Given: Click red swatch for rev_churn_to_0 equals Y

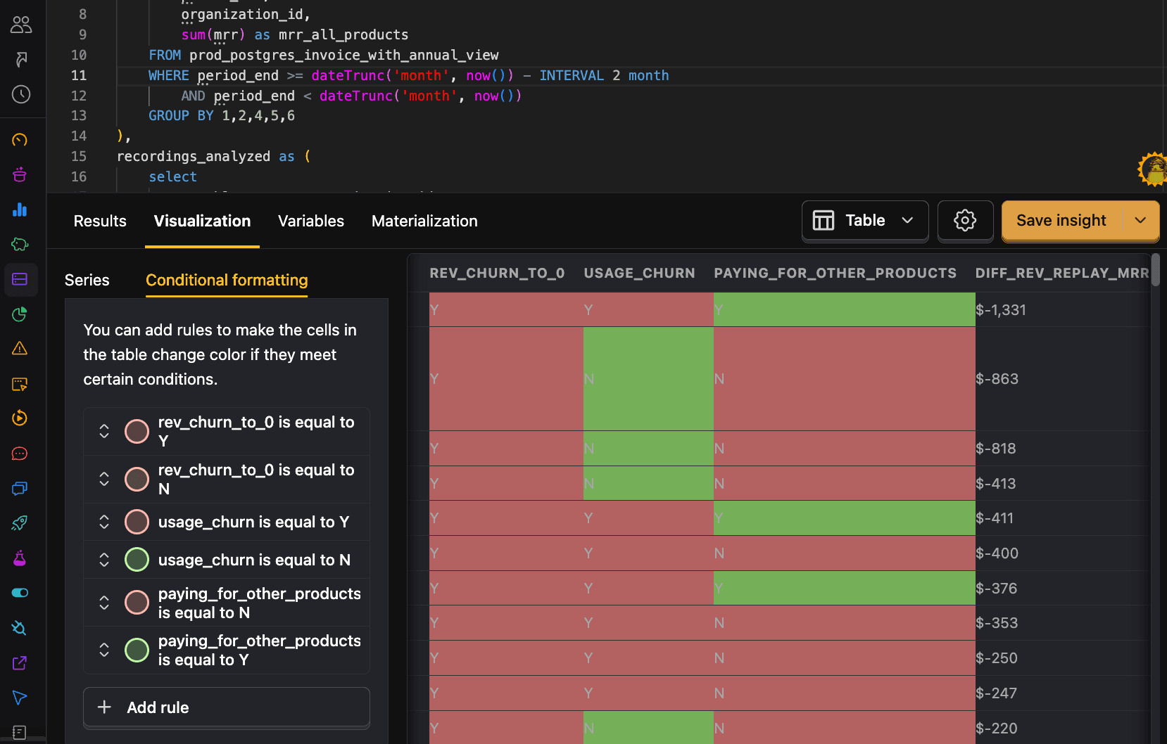Looking at the screenshot, I should coord(137,431).
